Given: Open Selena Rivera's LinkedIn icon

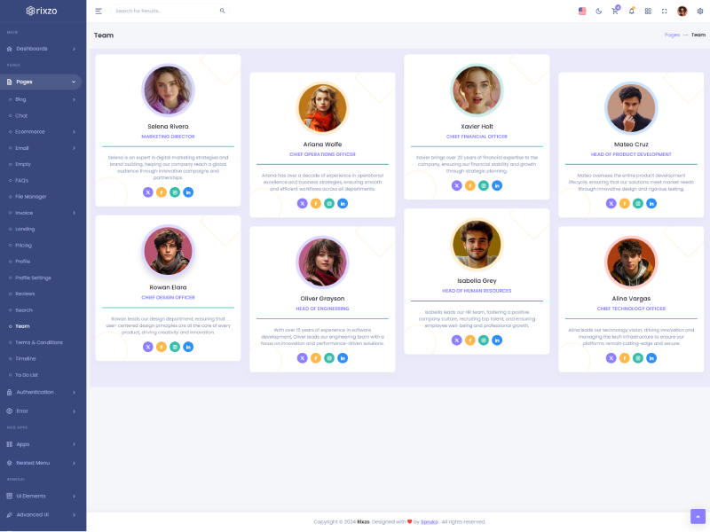Looking at the screenshot, I should pyautogui.click(x=188, y=192).
